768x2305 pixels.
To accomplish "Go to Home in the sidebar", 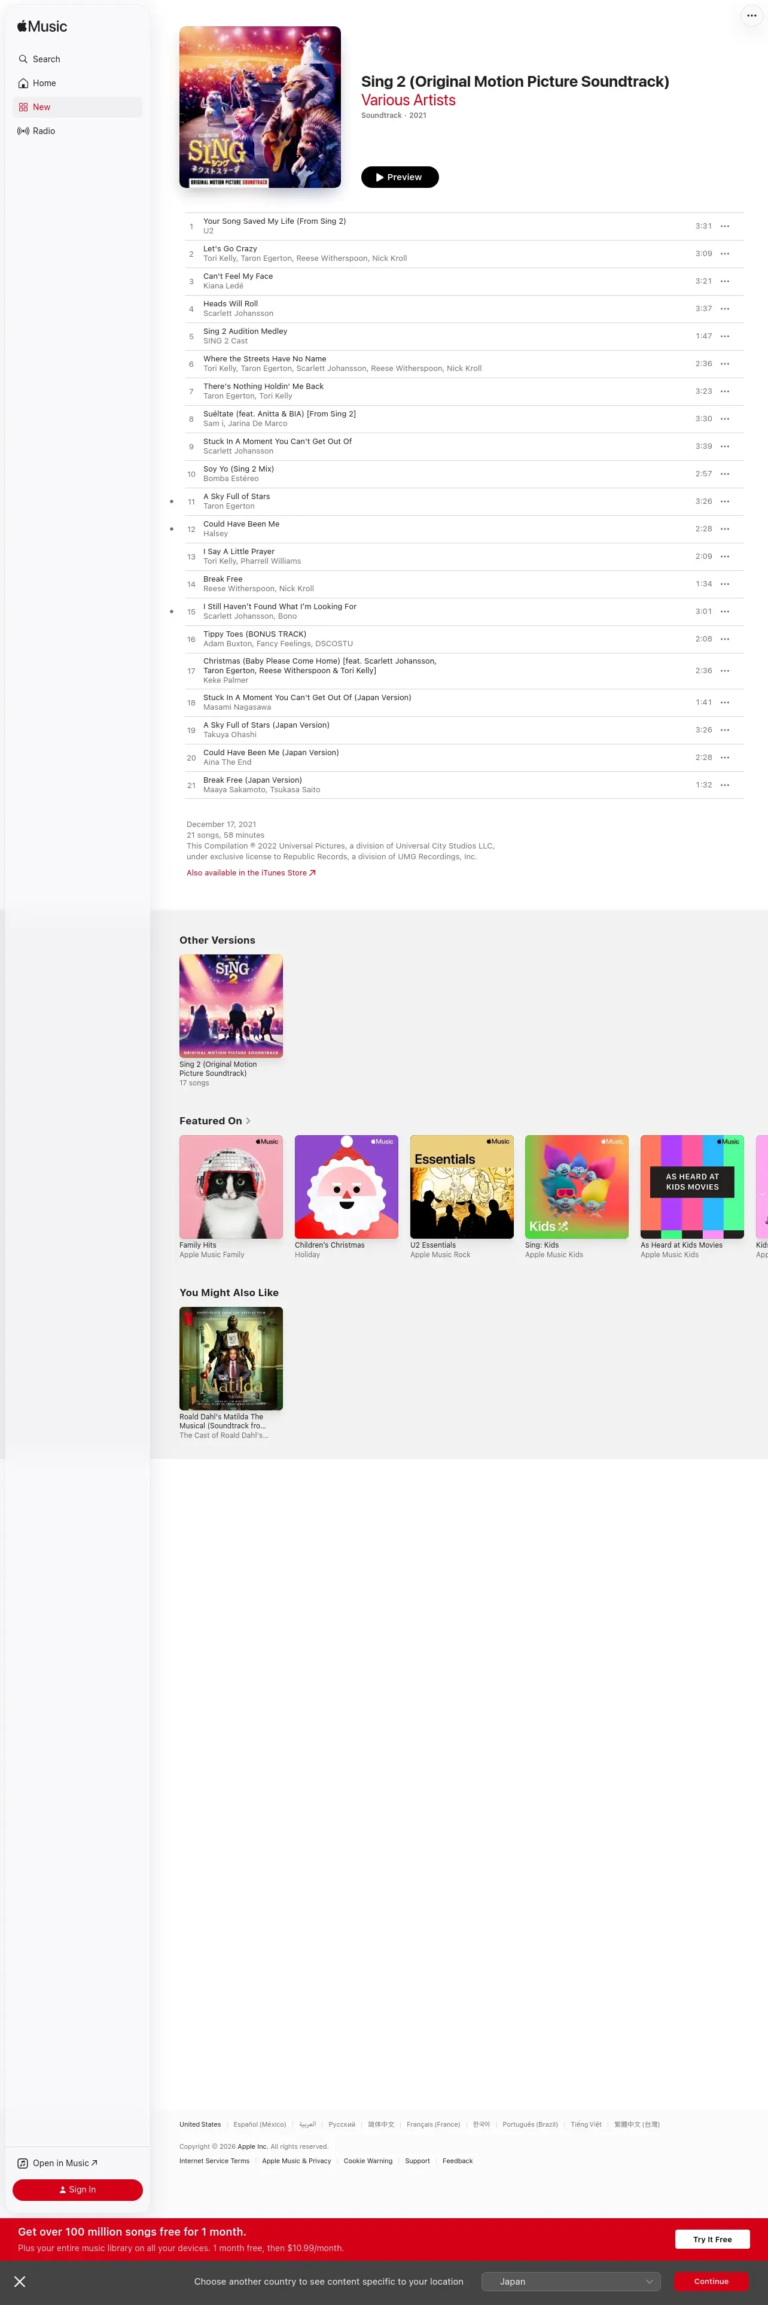I will click(x=77, y=83).
